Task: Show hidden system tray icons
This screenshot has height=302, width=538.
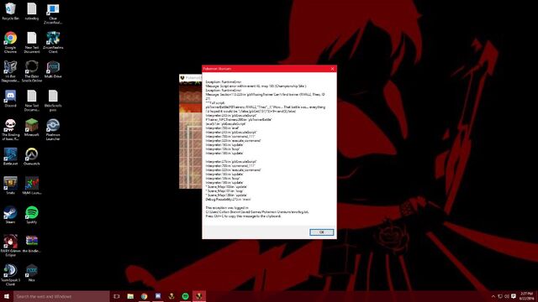Action: (x=493, y=296)
